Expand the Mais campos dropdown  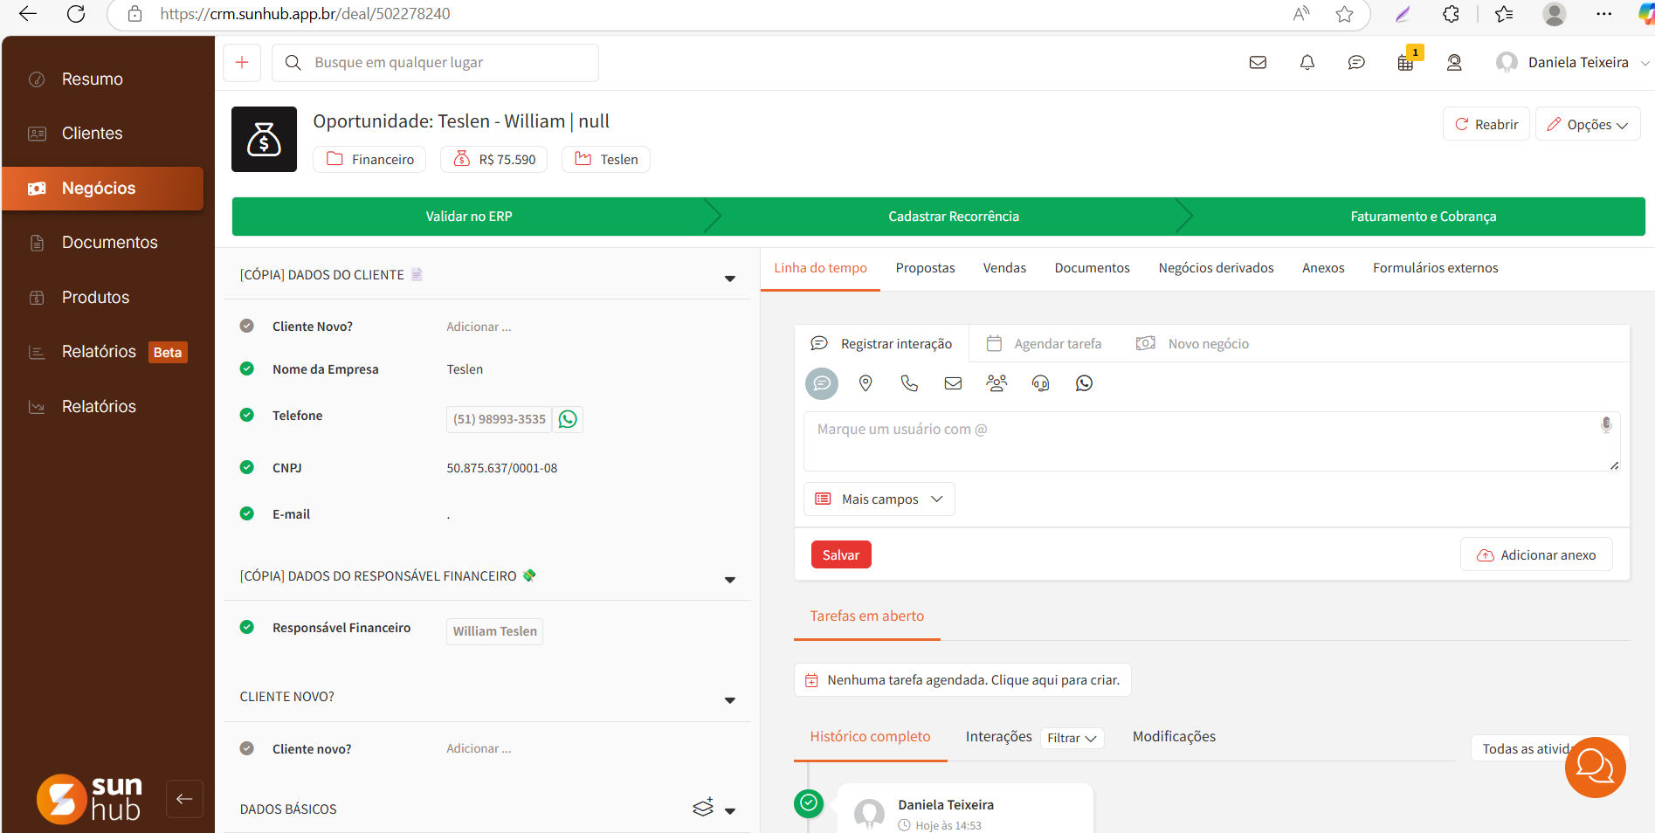coord(879,499)
